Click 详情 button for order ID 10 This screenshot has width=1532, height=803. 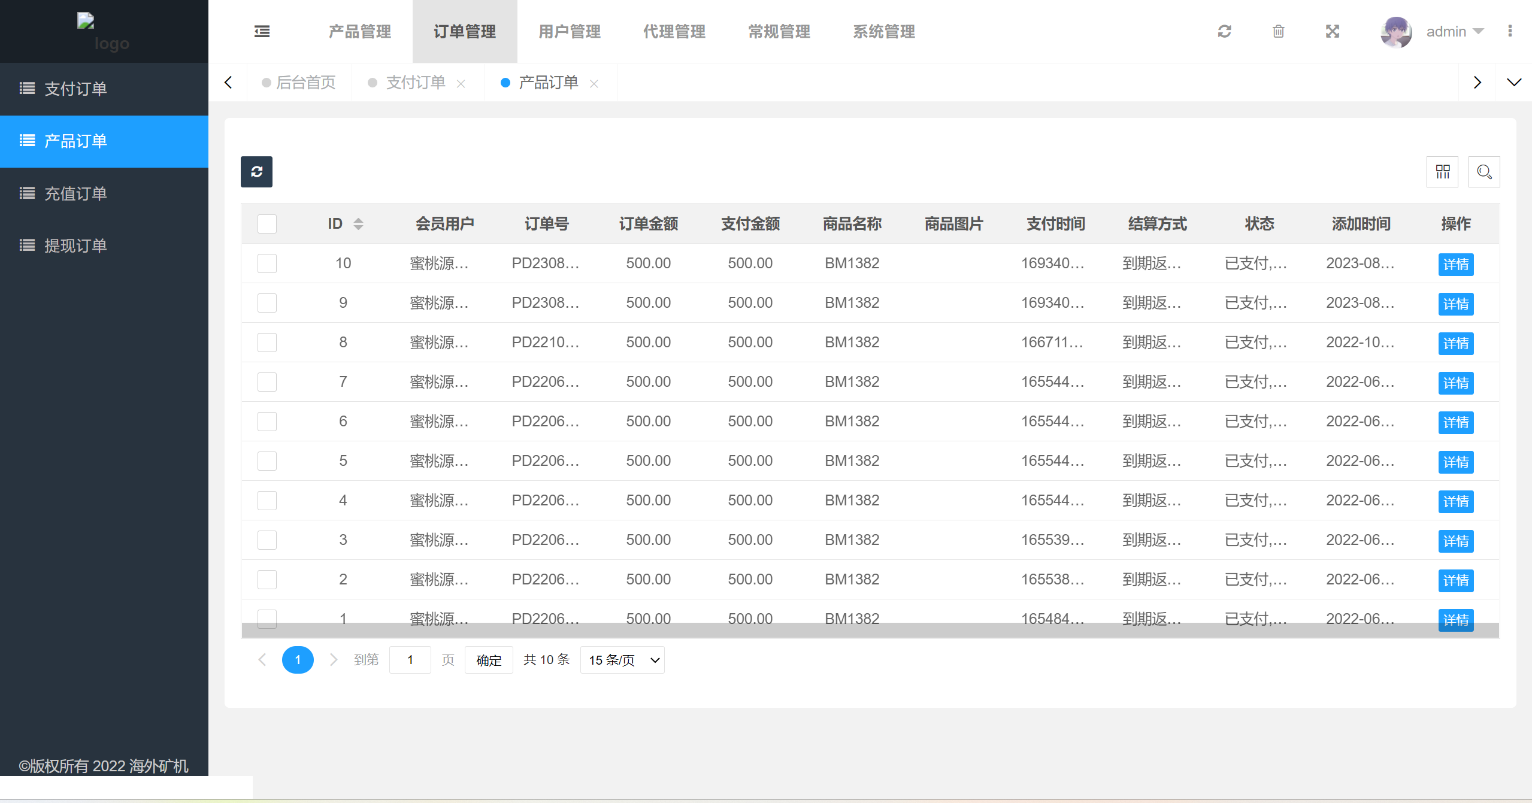[x=1456, y=264]
